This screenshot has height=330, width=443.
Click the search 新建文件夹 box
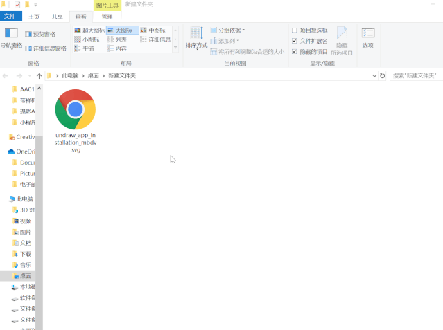tap(417, 76)
